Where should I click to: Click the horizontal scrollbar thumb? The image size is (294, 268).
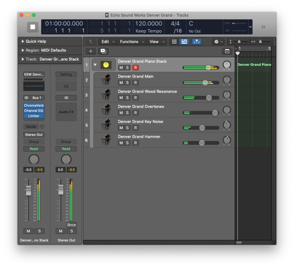pos(239,242)
